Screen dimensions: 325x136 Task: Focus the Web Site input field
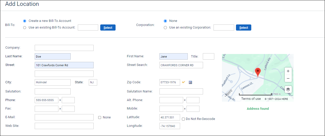coord(64,126)
